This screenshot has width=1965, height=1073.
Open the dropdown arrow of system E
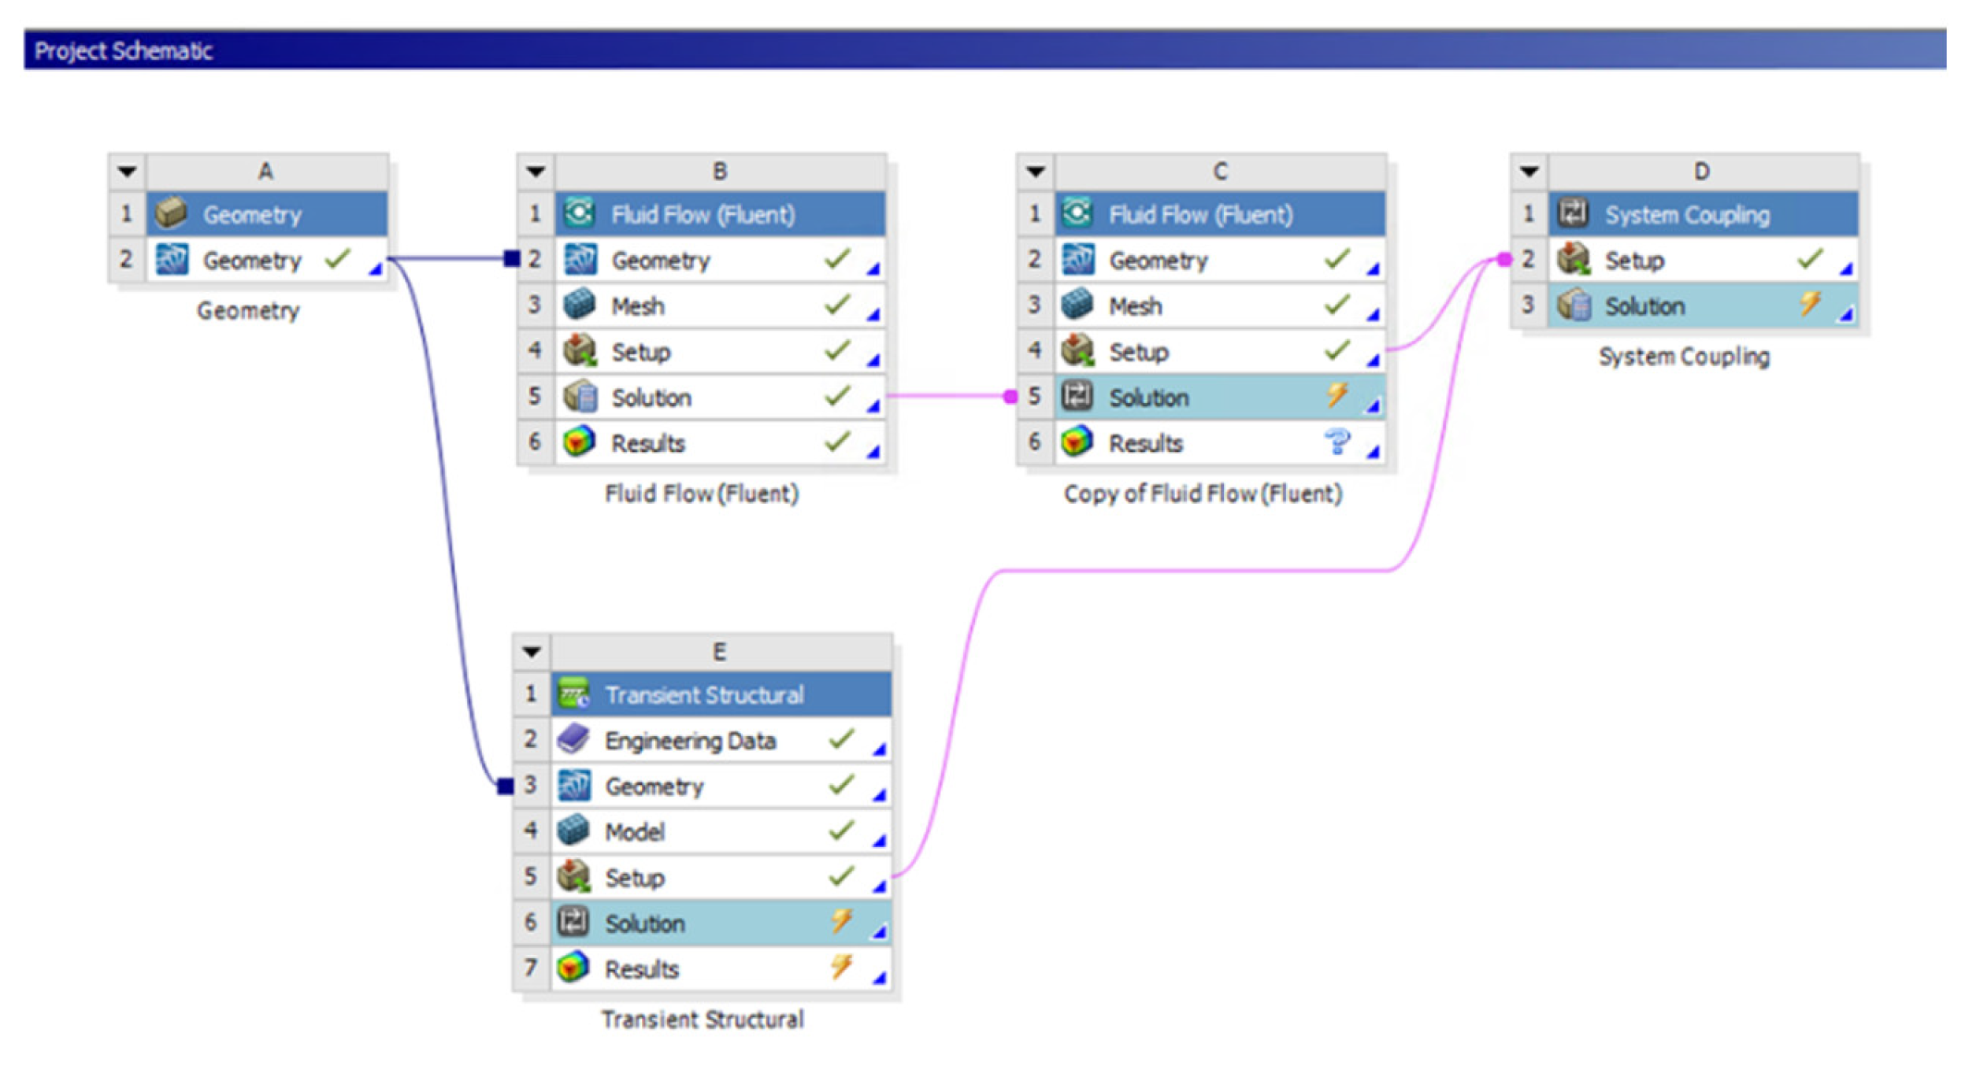(x=532, y=651)
